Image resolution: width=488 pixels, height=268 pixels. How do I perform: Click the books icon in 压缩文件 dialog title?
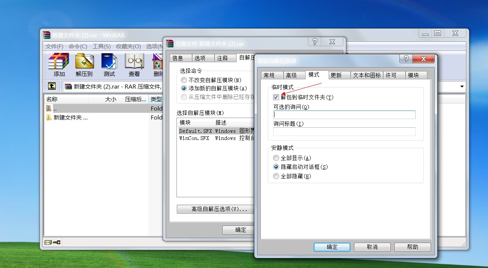(170, 44)
